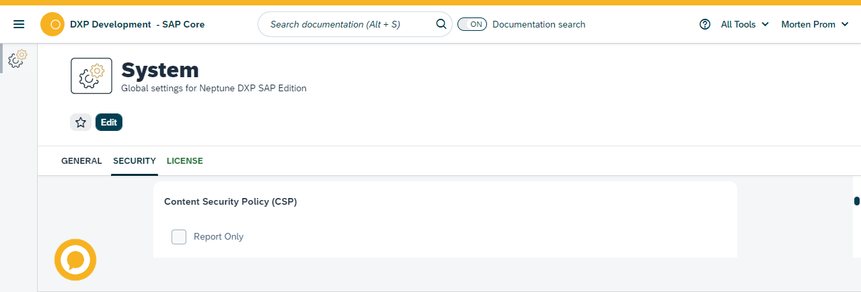Click the orange DXP logo circle
This screenshot has height=292, width=861.
pyautogui.click(x=52, y=24)
